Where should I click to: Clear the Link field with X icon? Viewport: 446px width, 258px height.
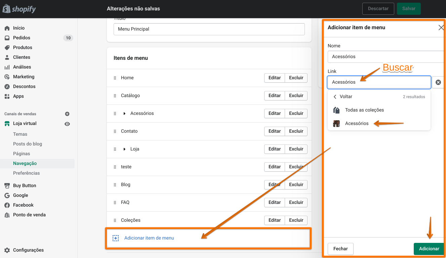coord(438,82)
